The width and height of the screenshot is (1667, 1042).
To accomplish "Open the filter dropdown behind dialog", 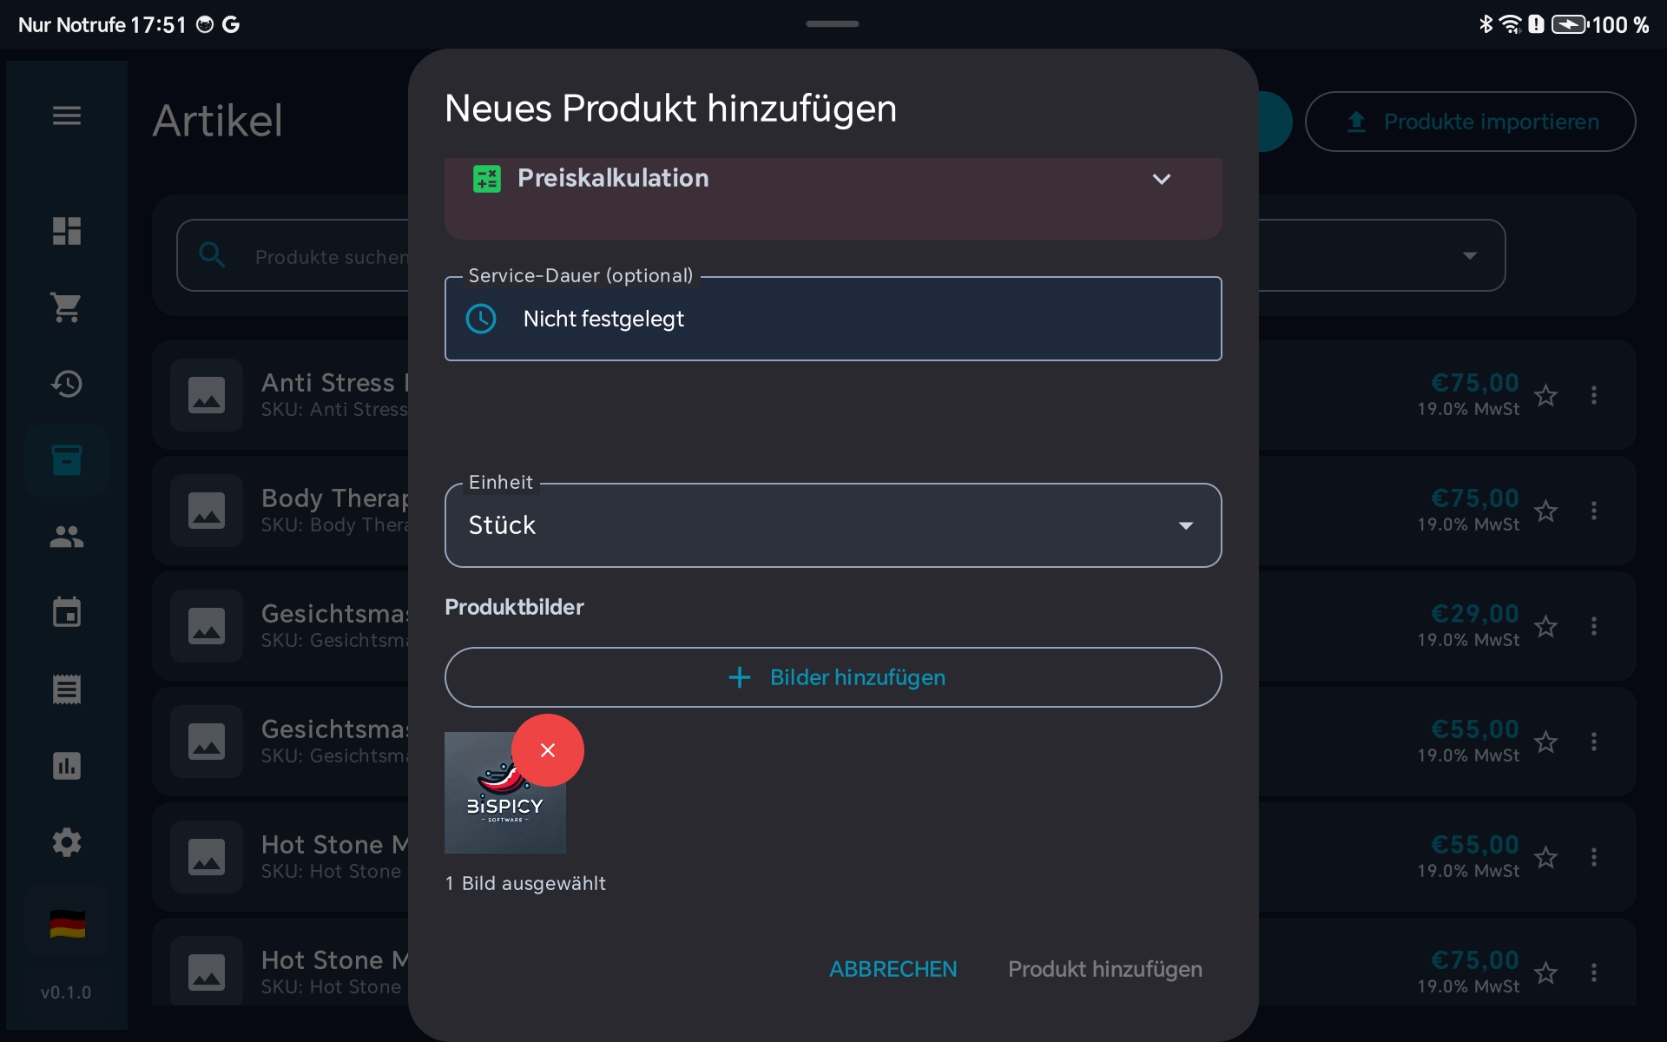I will [1469, 255].
